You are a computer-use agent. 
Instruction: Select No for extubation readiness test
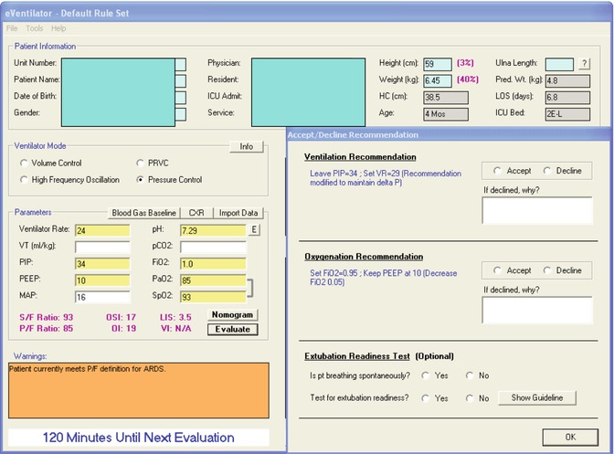471,398
